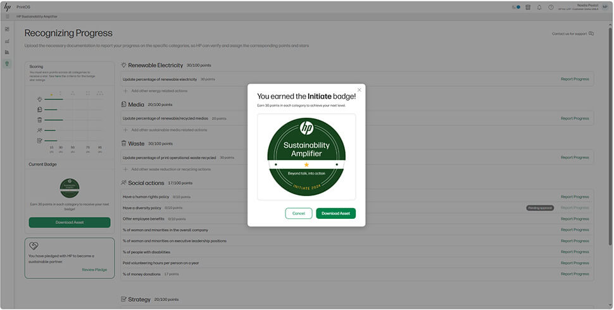
Task: Click the trash bin icon in the Scoring chart
Action: coord(39,120)
